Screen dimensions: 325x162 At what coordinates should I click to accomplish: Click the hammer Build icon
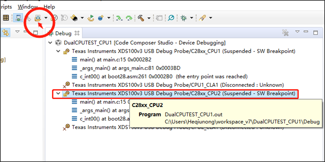coord(141,18)
